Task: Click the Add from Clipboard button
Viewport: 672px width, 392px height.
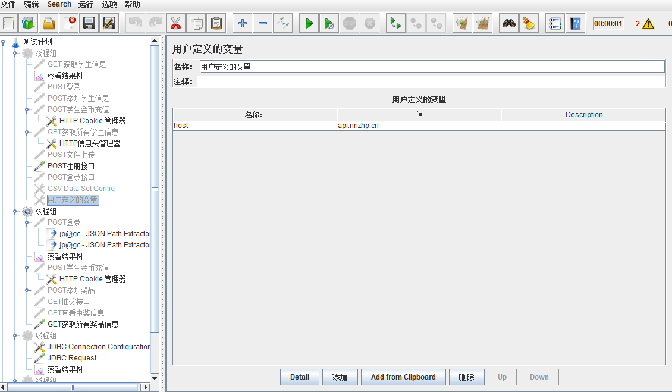Action: coord(403,377)
